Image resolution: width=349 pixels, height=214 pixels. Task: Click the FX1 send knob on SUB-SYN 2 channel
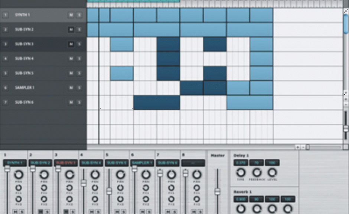click(45, 188)
